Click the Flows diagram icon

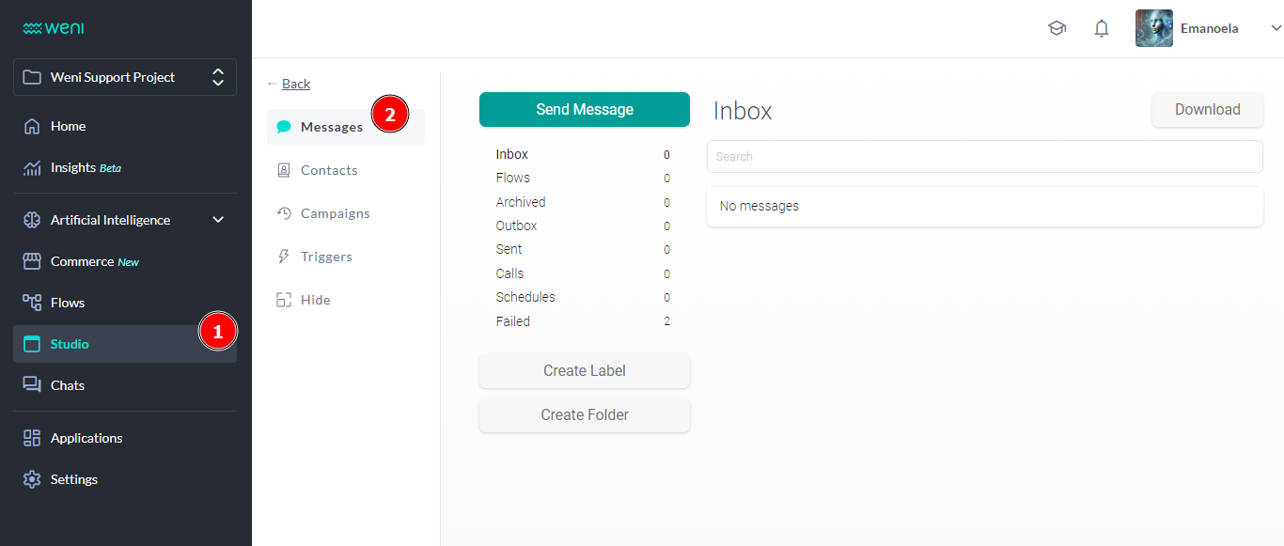tap(32, 303)
